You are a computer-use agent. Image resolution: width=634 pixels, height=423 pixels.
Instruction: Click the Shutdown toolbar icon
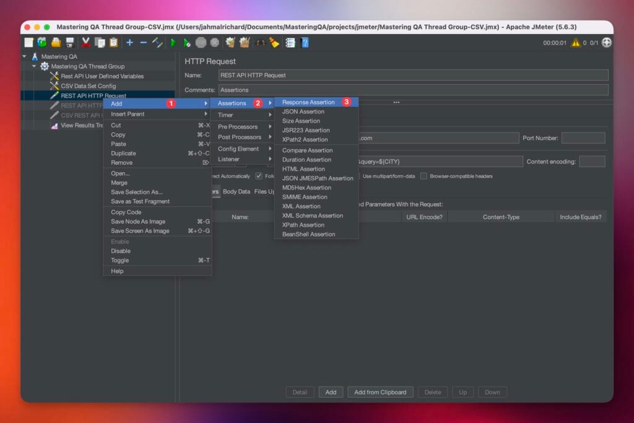[215, 43]
